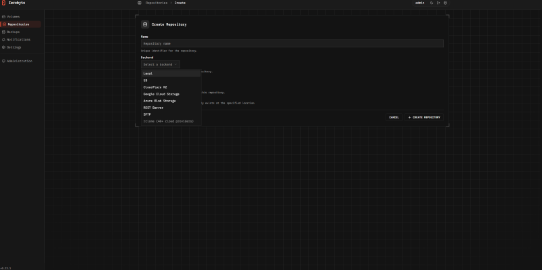Choose REST Server backend option
The image size is (542, 270).
[x=171, y=108]
